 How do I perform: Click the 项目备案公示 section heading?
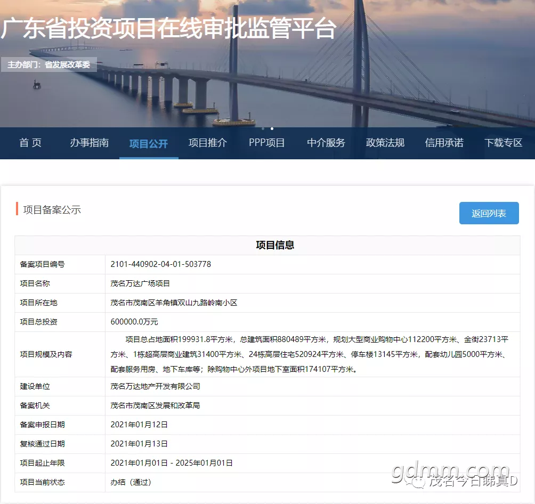pyautogui.click(x=52, y=209)
